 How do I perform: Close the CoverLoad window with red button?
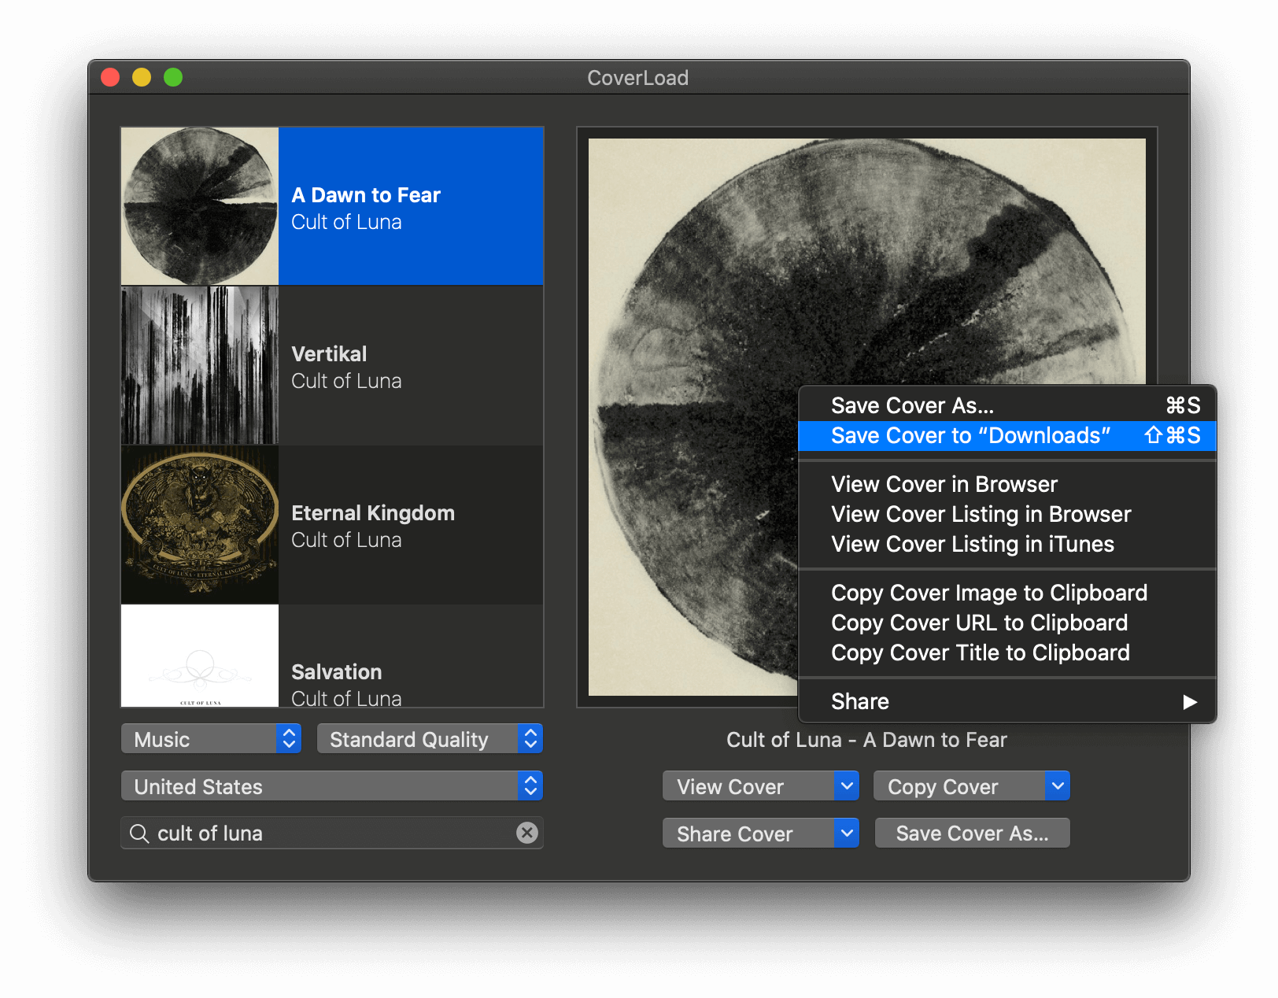click(x=110, y=77)
